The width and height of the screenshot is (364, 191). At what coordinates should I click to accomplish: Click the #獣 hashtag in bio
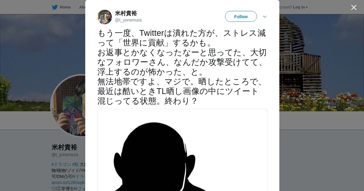click(75, 164)
